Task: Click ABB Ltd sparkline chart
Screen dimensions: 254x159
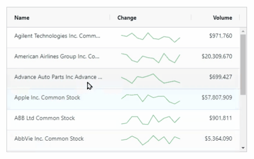Action: pos(151,120)
